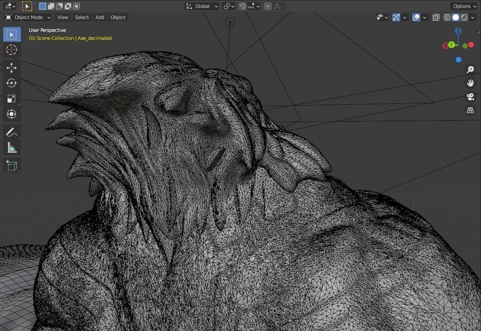Screen dimensions: 481x331
Task: Select the Rotate tool
Action: point(12,83)
